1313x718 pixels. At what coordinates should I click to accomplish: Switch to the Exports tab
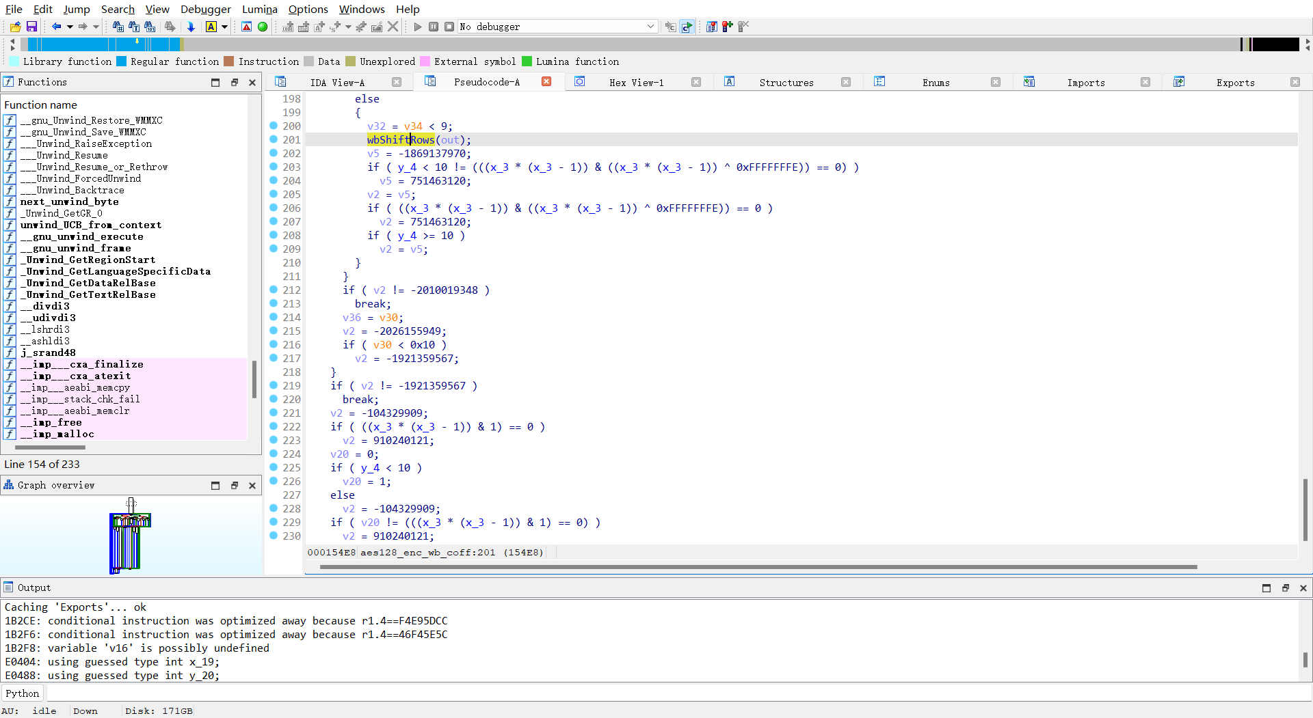(1236, 82)
